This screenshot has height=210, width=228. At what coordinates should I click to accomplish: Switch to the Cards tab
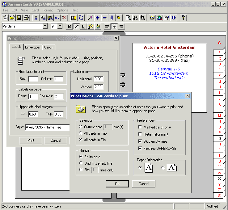tap(49, 47)
